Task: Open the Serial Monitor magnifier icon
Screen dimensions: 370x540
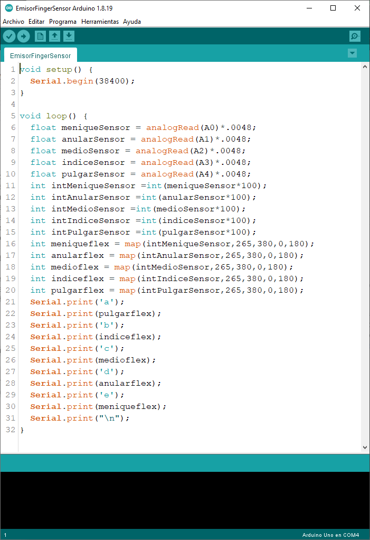Action: [355, 36]
